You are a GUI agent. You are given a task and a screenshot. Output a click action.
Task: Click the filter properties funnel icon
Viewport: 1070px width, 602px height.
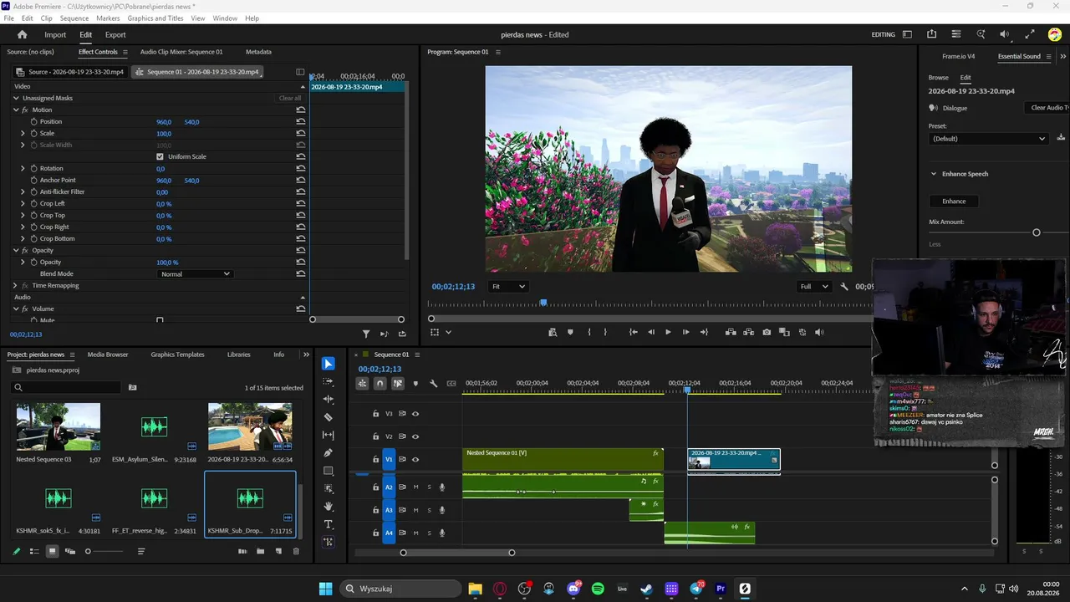[366, 334]
